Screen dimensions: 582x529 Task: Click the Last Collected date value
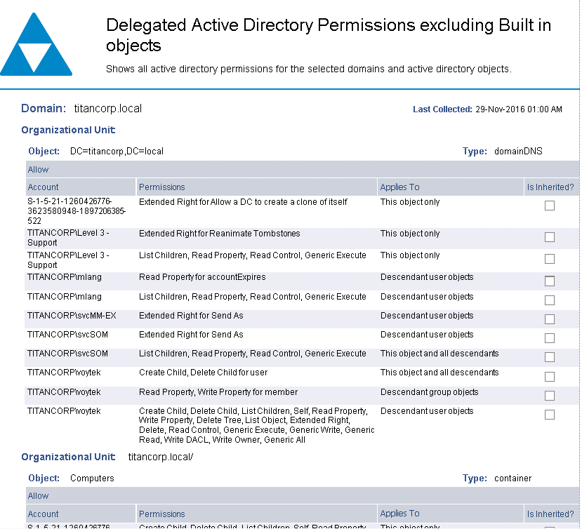(x=518, y=109)
